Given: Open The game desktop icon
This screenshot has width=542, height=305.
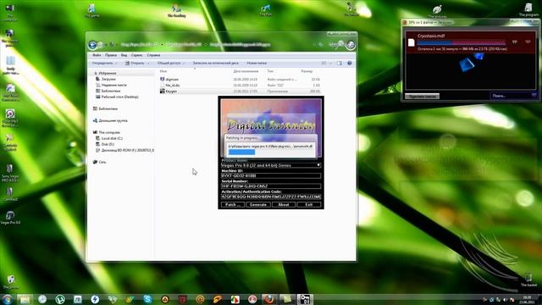Looking at the screenshot, I should coord(92,11).
